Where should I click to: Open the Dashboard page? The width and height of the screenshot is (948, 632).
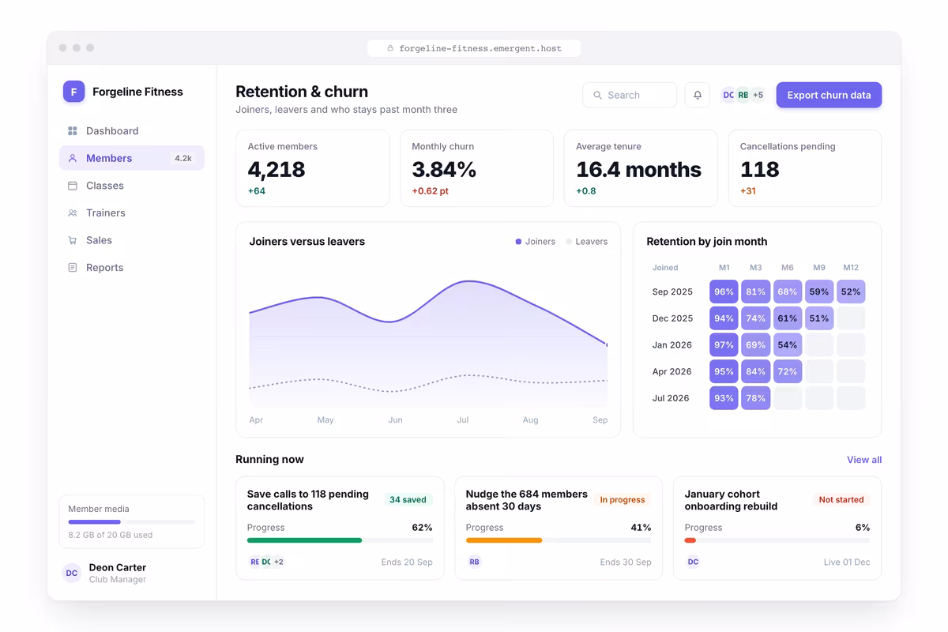click(x=132, y=131)
